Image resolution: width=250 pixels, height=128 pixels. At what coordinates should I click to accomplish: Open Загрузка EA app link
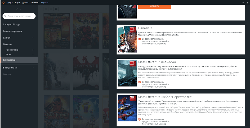11,25
